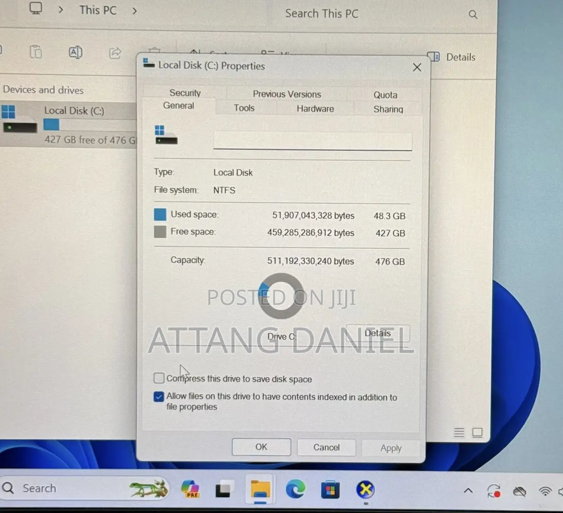
Task: Click File Explorer on the taskbar
Action: (260, 489)
